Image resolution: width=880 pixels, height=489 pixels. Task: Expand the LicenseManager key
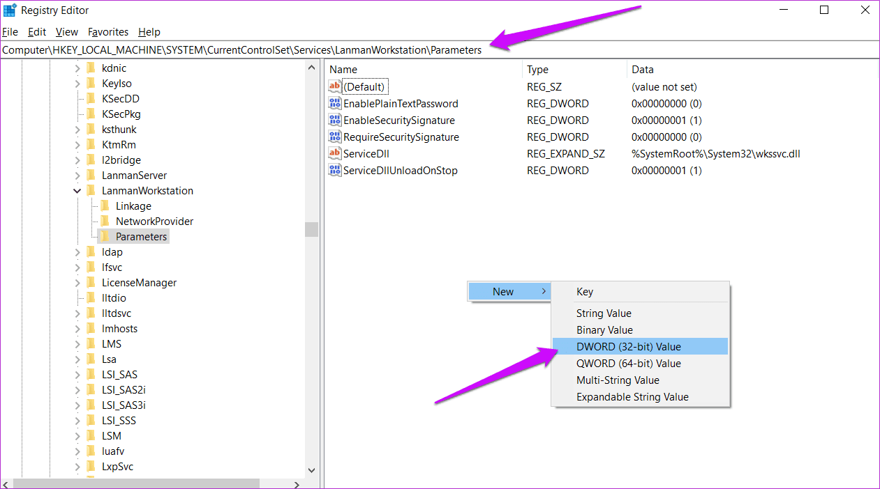[77, 283]
